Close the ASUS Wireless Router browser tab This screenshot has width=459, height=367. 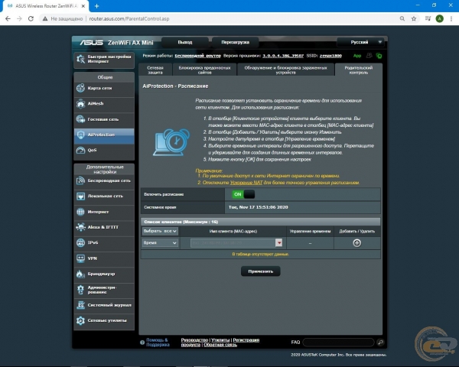(83, 6)
